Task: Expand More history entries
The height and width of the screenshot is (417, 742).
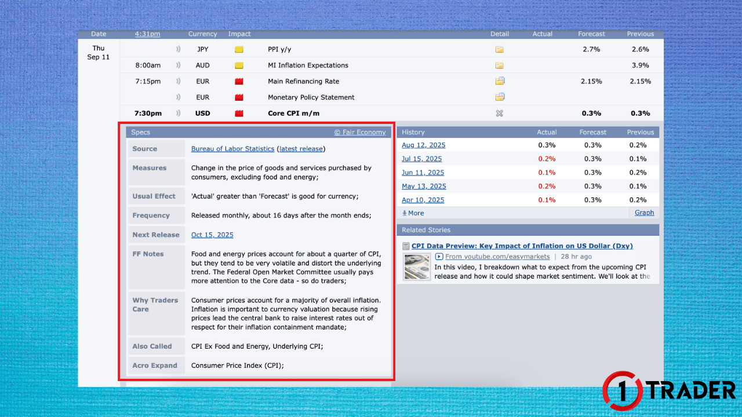Action: pyautogui.click(x=413, y=213)
